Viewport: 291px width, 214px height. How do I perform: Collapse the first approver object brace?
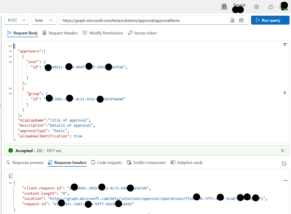click(10, 57)
